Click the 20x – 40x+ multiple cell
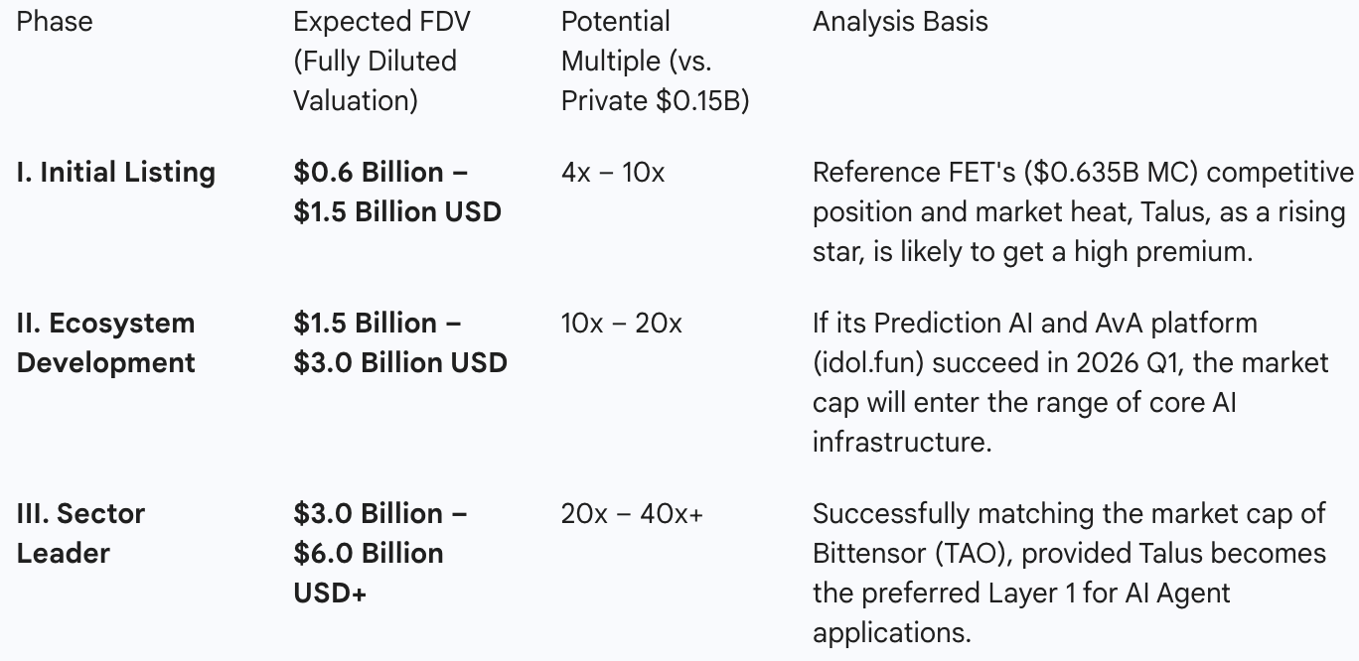1359x661 pixels. [x=632, y=514]
